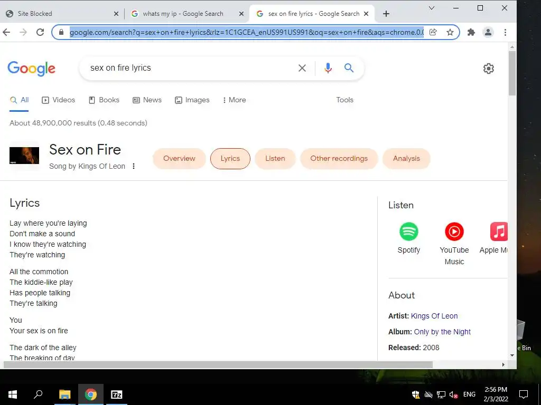Select the Lyrics chip
541x405 pixels.
(230, 158)
